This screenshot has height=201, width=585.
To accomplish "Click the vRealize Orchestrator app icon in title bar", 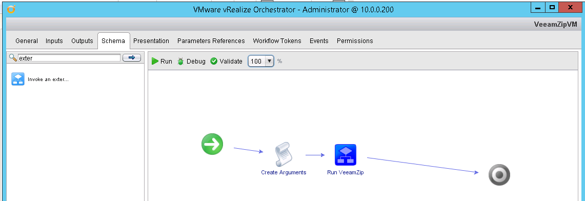I will [x=11, y=9].
